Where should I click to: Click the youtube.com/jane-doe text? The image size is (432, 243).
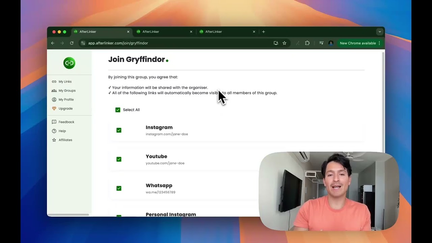pos(165,163)
